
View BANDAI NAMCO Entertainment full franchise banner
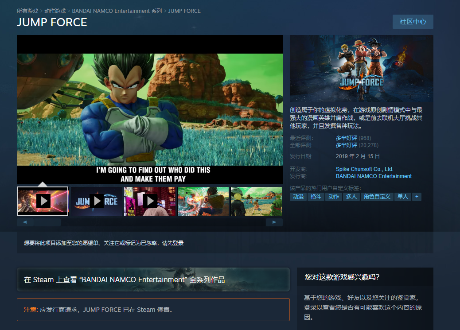click(153, 280)
